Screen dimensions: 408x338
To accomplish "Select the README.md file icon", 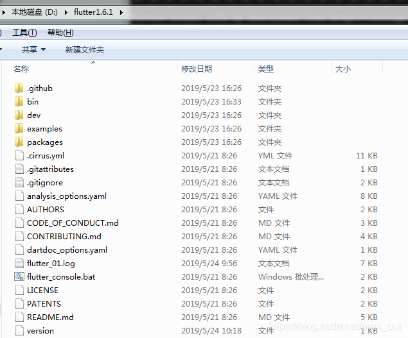I will click(x=19, y=317).
